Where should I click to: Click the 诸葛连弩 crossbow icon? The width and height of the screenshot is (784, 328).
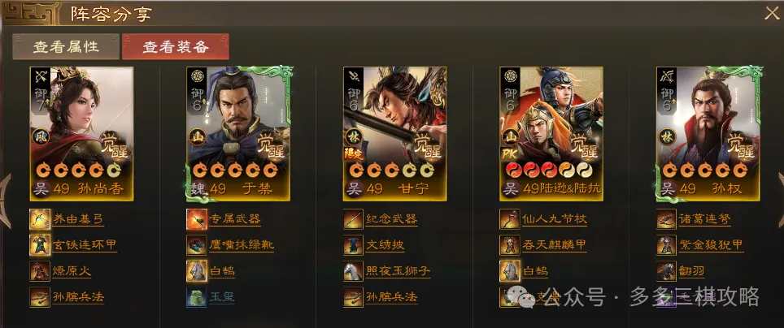(x=667, y=219)
